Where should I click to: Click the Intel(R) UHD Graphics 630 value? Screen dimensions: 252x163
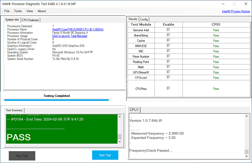point(68,46)
